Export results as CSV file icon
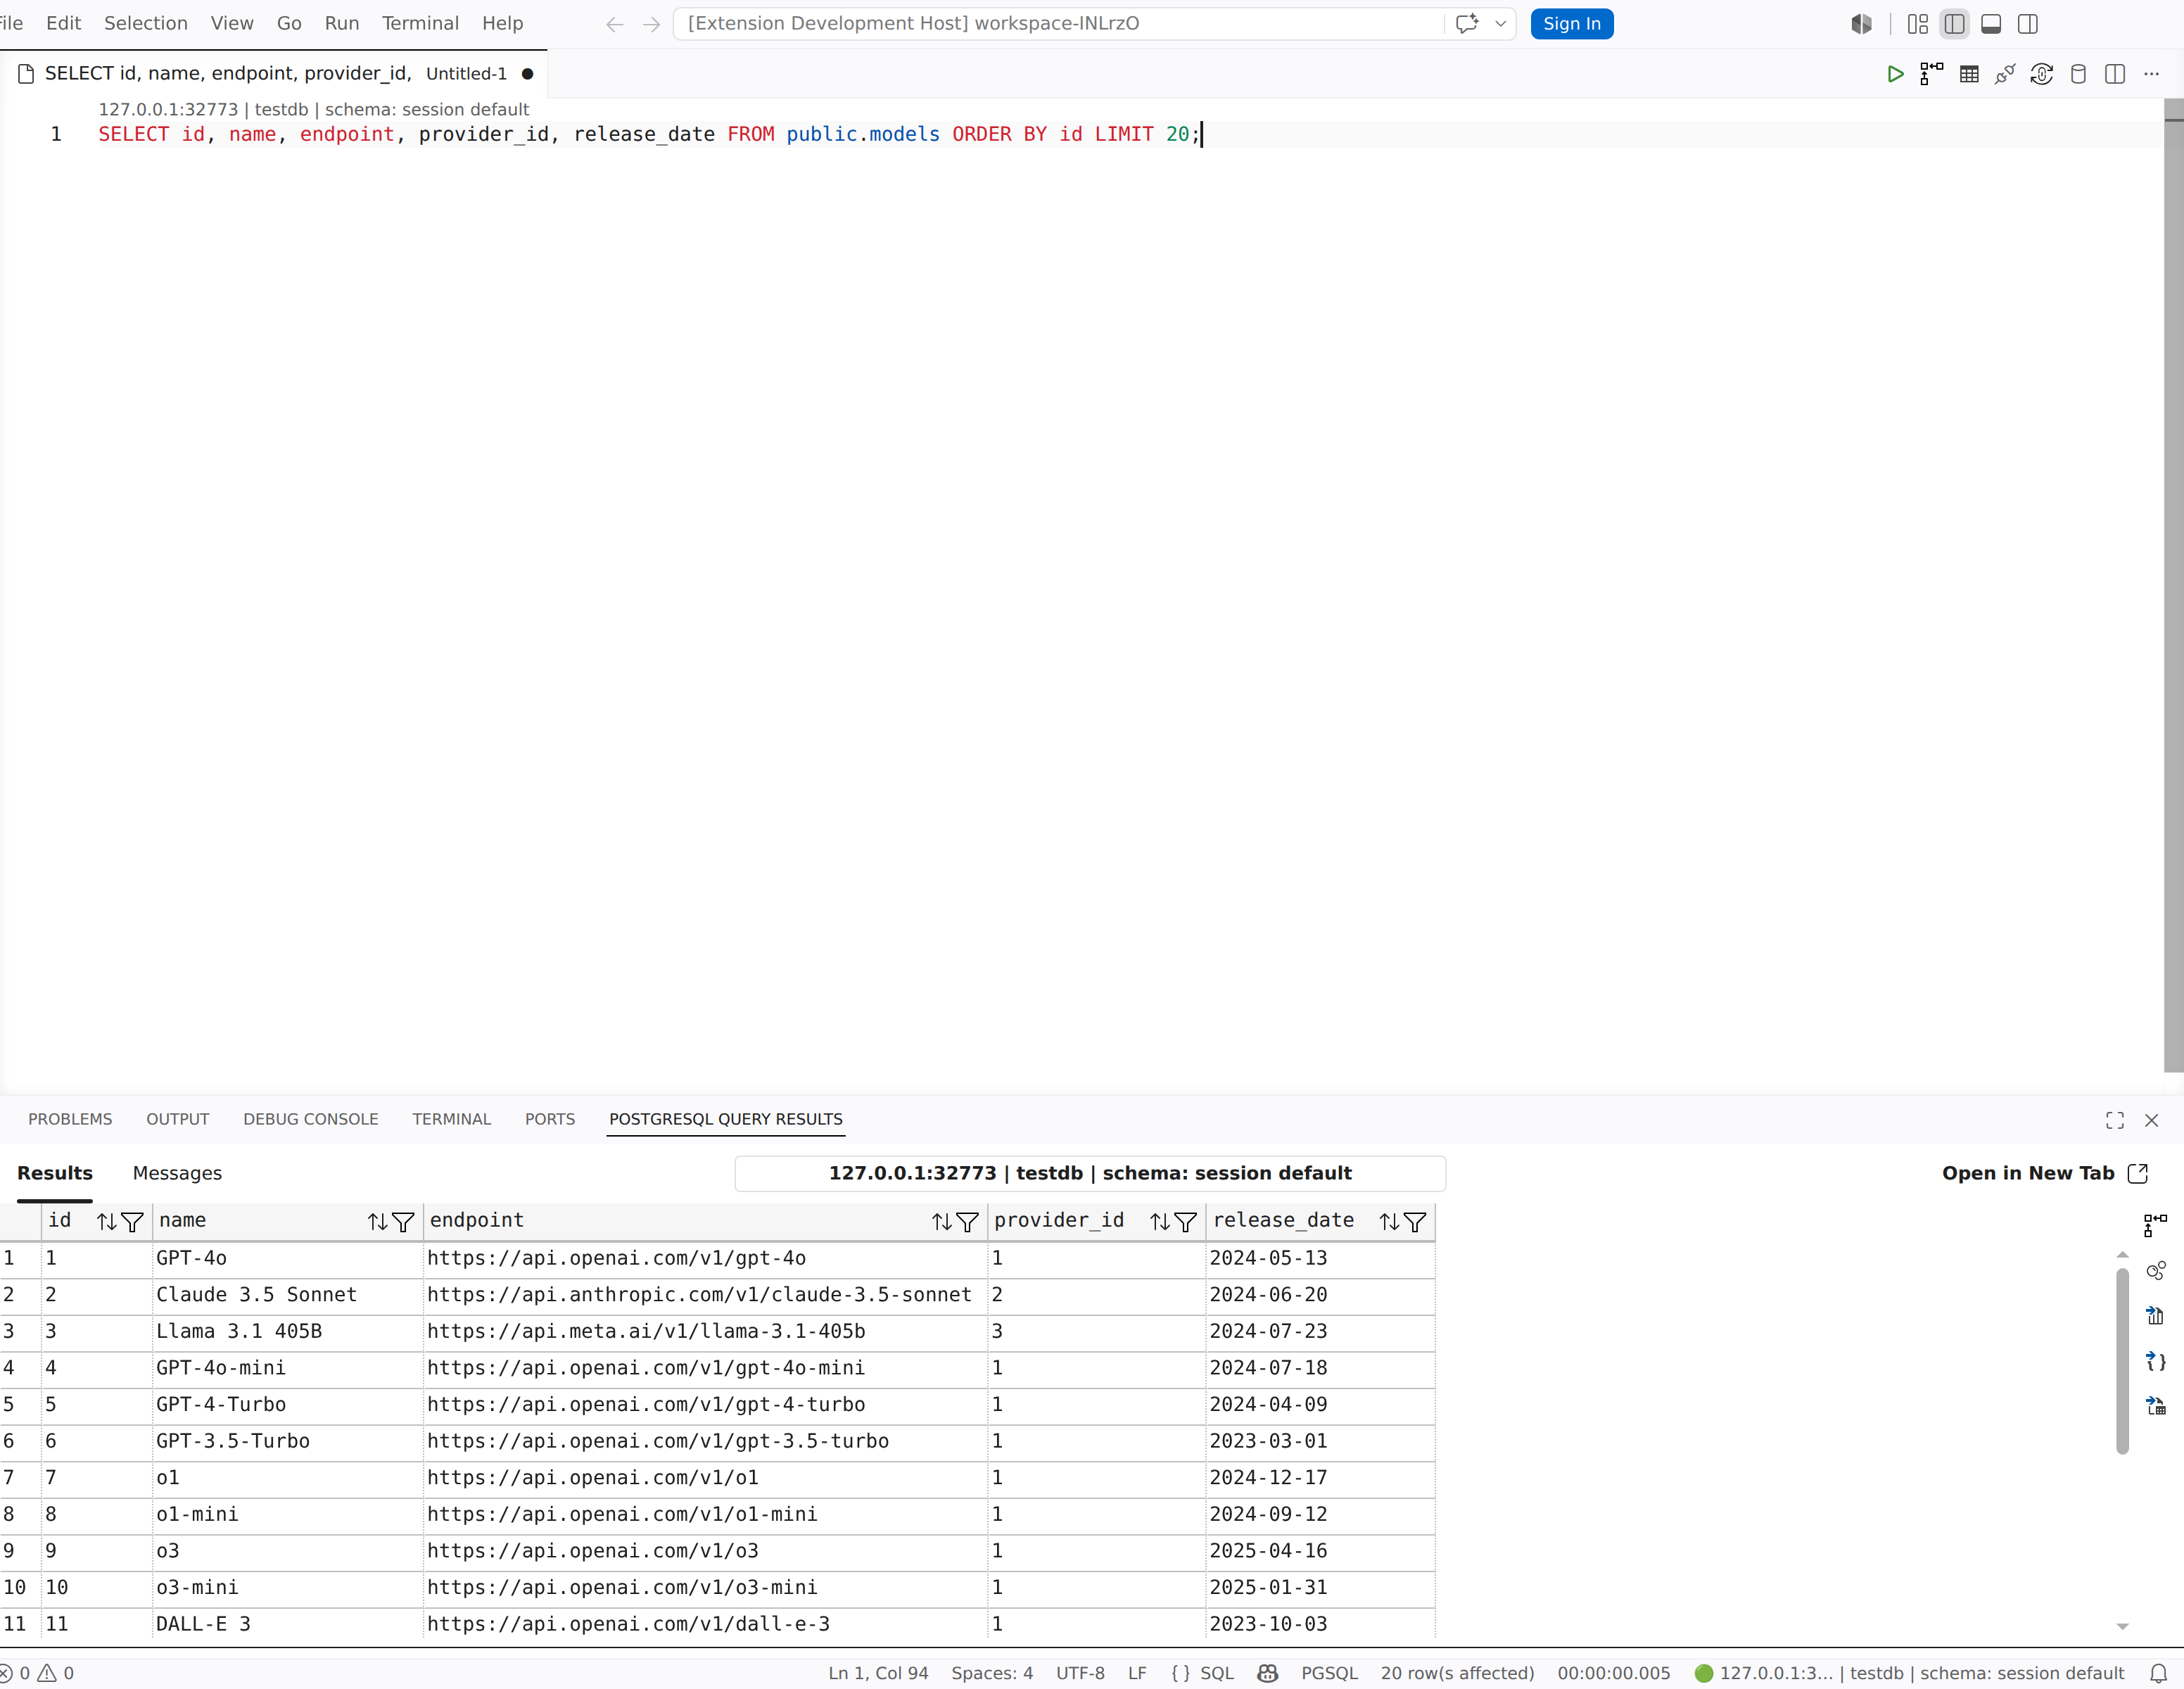The image size is (2184, 1689). coord(2155,1315)
